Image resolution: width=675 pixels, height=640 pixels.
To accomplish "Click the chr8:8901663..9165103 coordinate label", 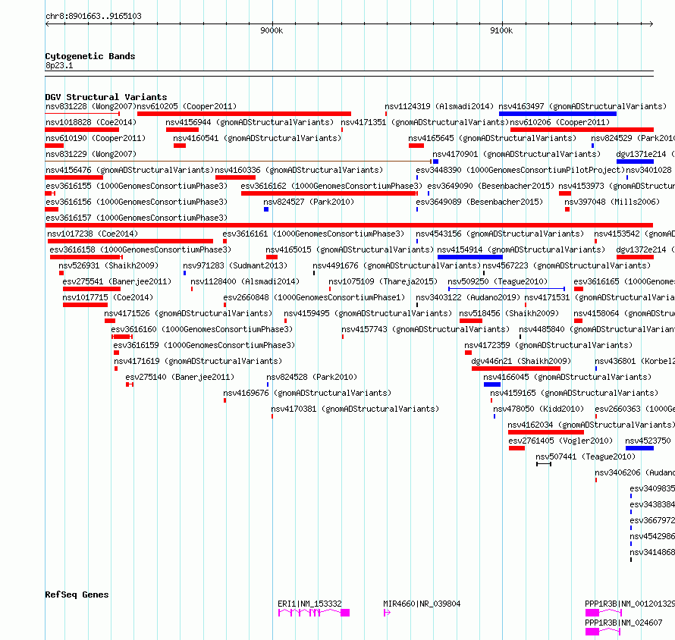I will [93, 16].
